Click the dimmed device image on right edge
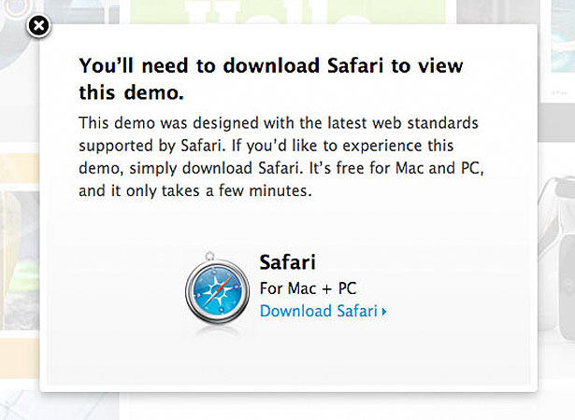The width and height of the screenshot is (575, 420). click(556, 257)
